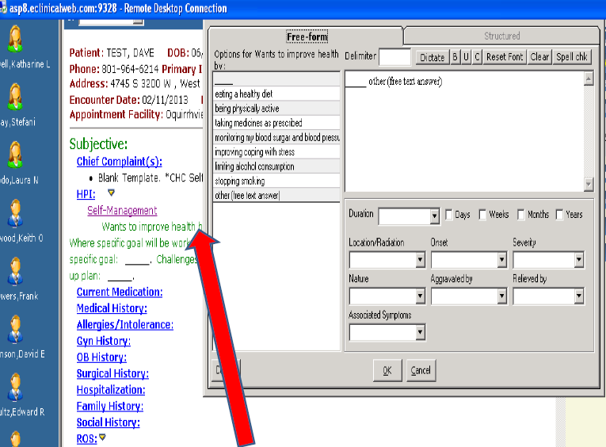This screenshot has width=606, height=447.
Task: Expand the Associated Symptoms dropdown
Action: pos(421,332)
